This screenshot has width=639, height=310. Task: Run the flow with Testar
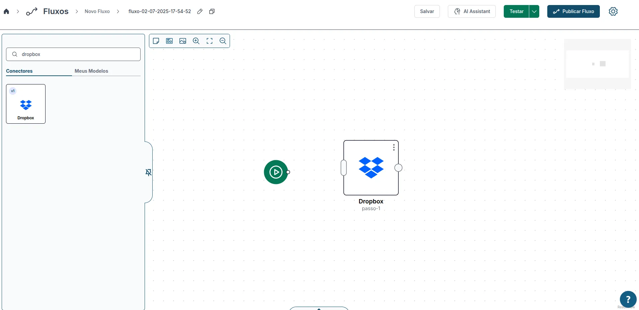click(516, 11)
